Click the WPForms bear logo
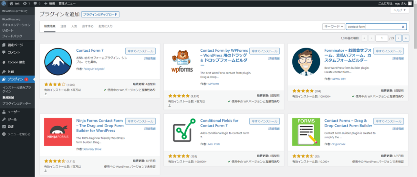The image size is (417, 177). pos(182,61)
